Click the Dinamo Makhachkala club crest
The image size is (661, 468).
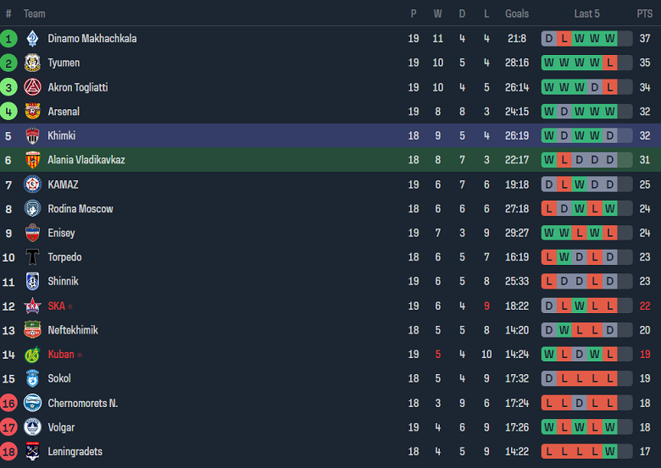point(32,38)
